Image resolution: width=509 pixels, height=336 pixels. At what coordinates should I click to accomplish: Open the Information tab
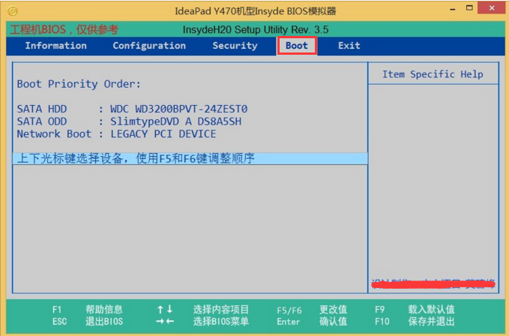(x=55, y=46)
